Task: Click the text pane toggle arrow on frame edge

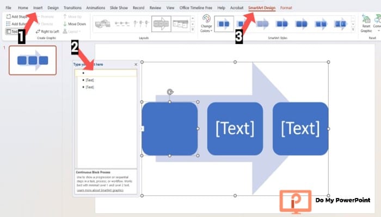Action: [142, 129]
